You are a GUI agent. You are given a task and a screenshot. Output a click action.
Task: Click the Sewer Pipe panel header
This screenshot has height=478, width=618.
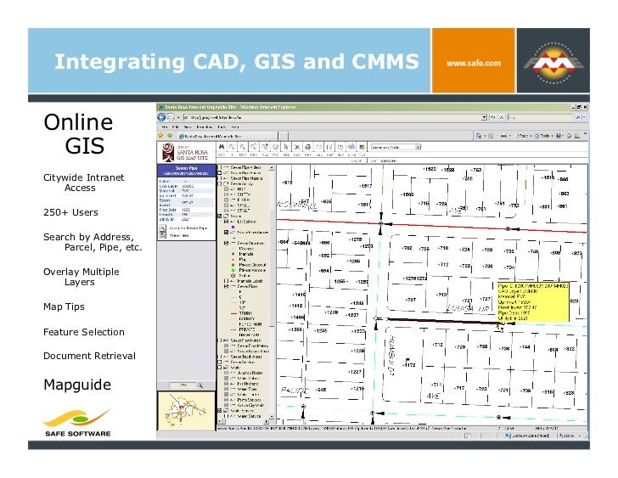tap(187, 171)
